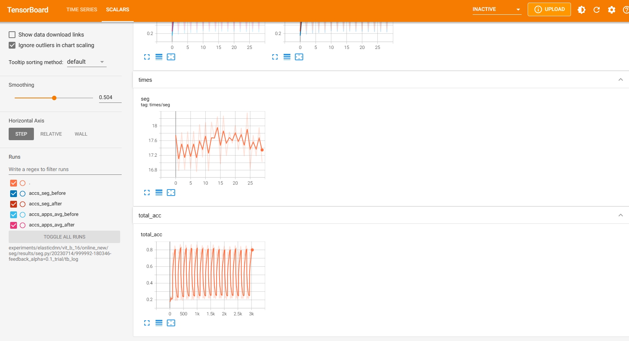Open TensorBoard settings gear

[x=612, y=10]
